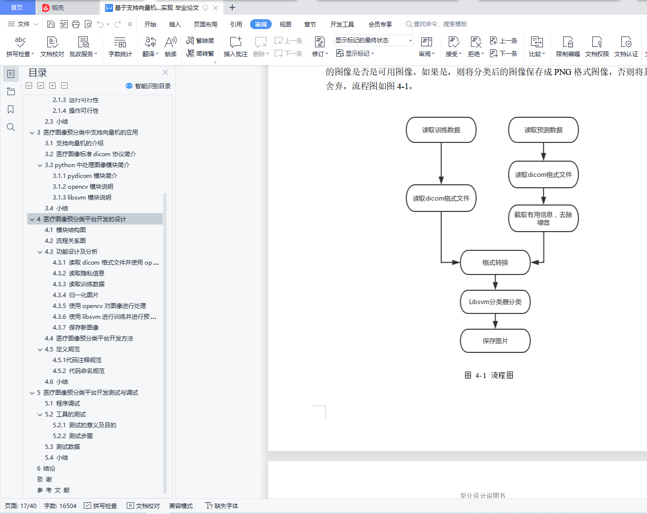Switch to the 页面布局 ribbon tab

pos(206,24)
